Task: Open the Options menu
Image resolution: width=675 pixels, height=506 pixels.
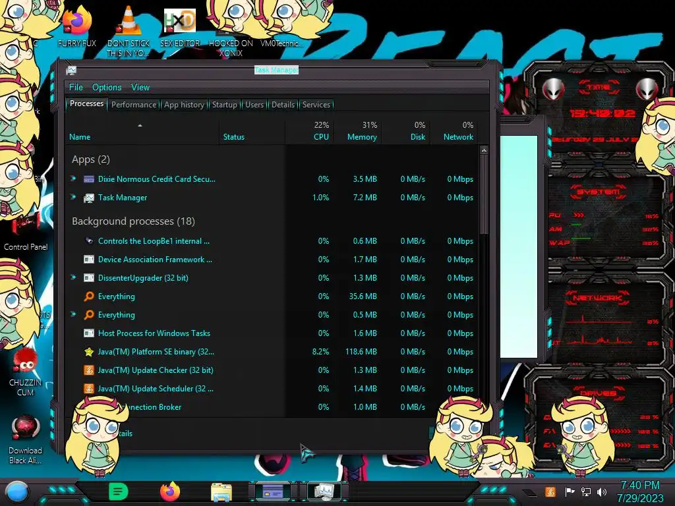Action: tap(107, 88)
